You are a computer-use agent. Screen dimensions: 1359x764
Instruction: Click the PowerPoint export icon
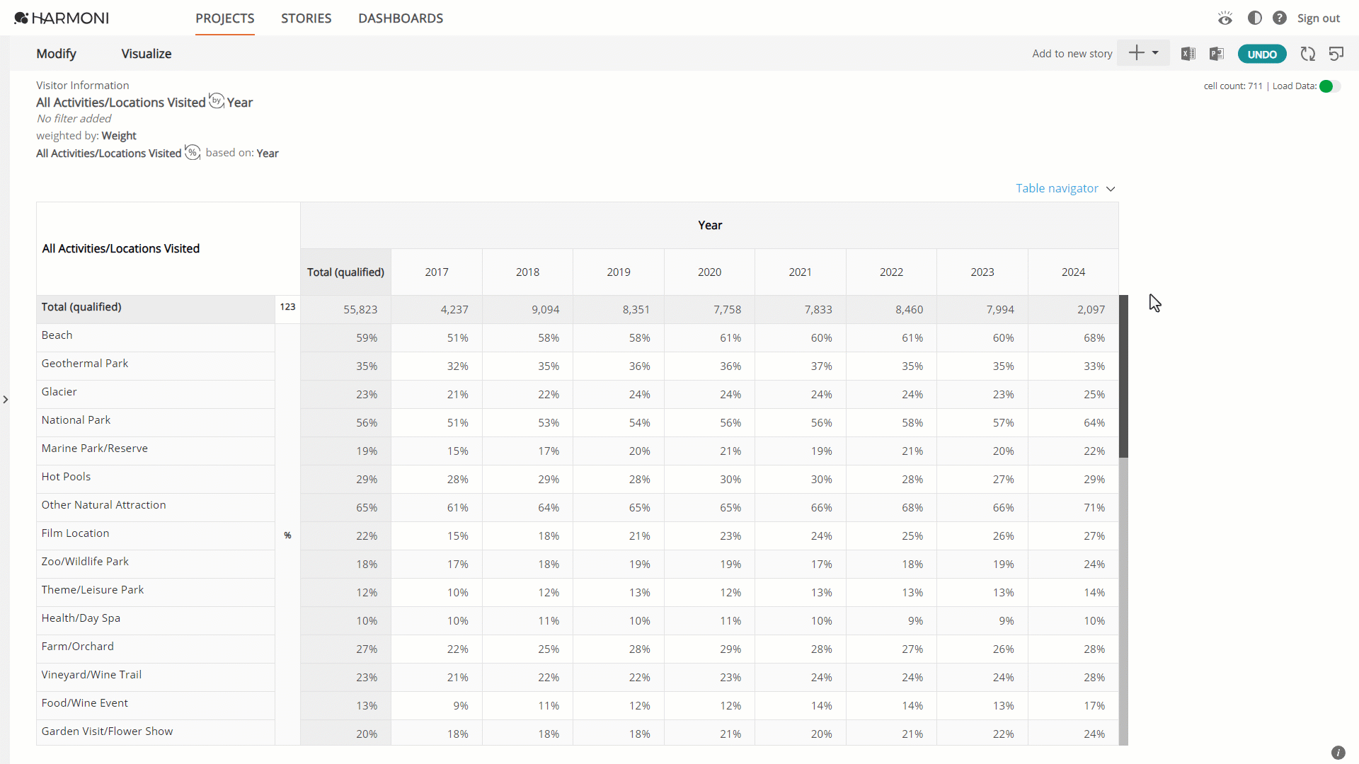(1217, 54)
